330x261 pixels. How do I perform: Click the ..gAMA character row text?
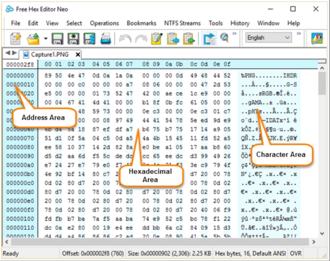(x=268, y=102)
